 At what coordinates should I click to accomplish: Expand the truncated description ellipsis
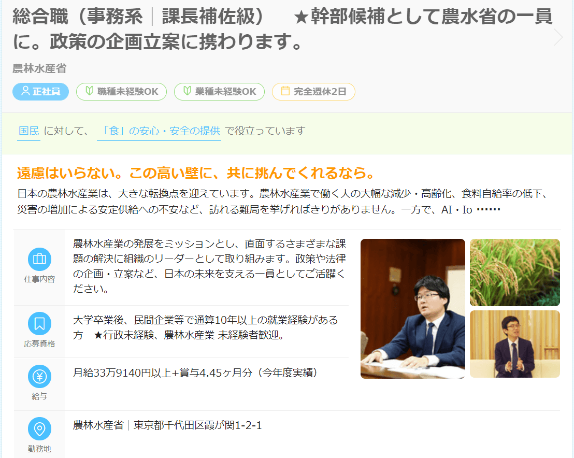489,210
